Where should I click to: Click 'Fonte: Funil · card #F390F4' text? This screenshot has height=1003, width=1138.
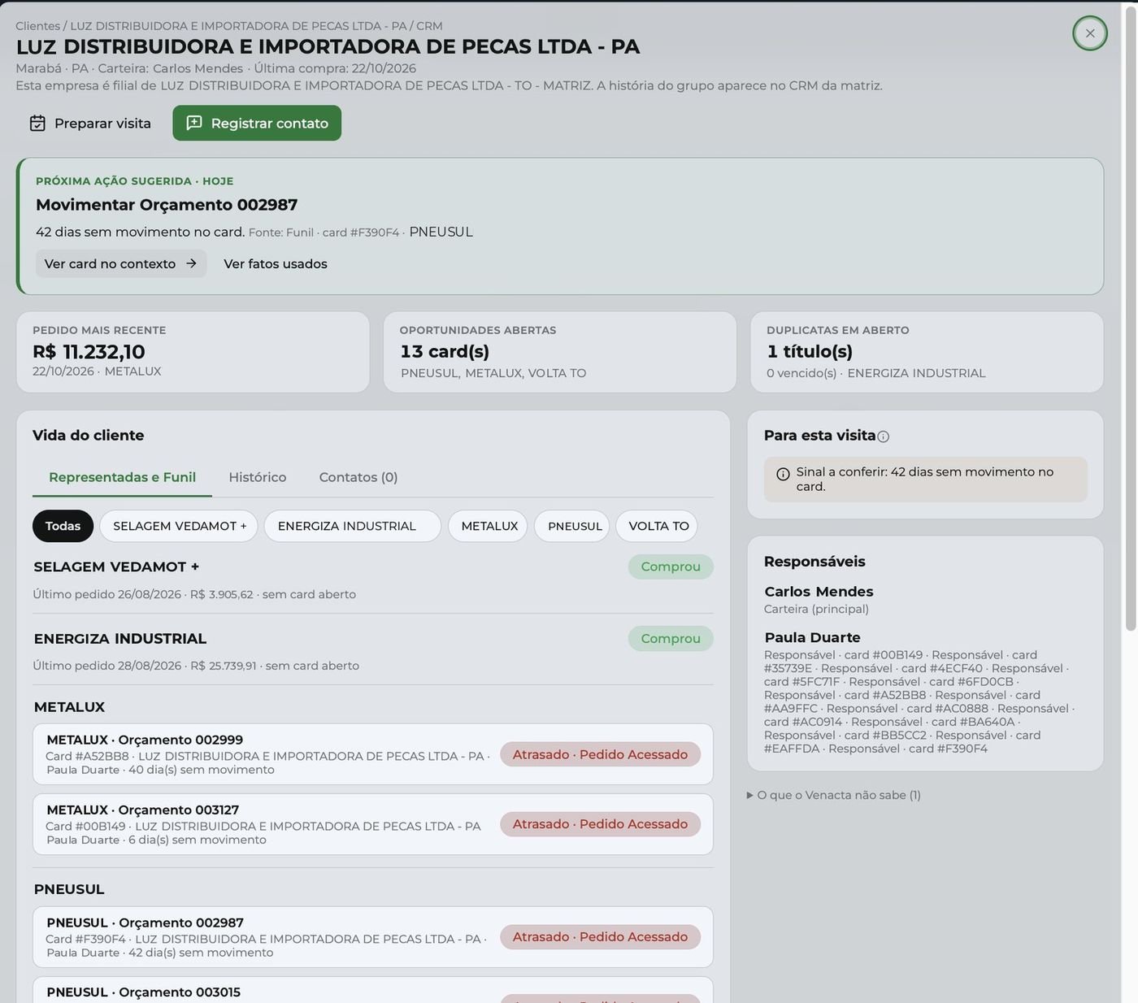point(324,232)
